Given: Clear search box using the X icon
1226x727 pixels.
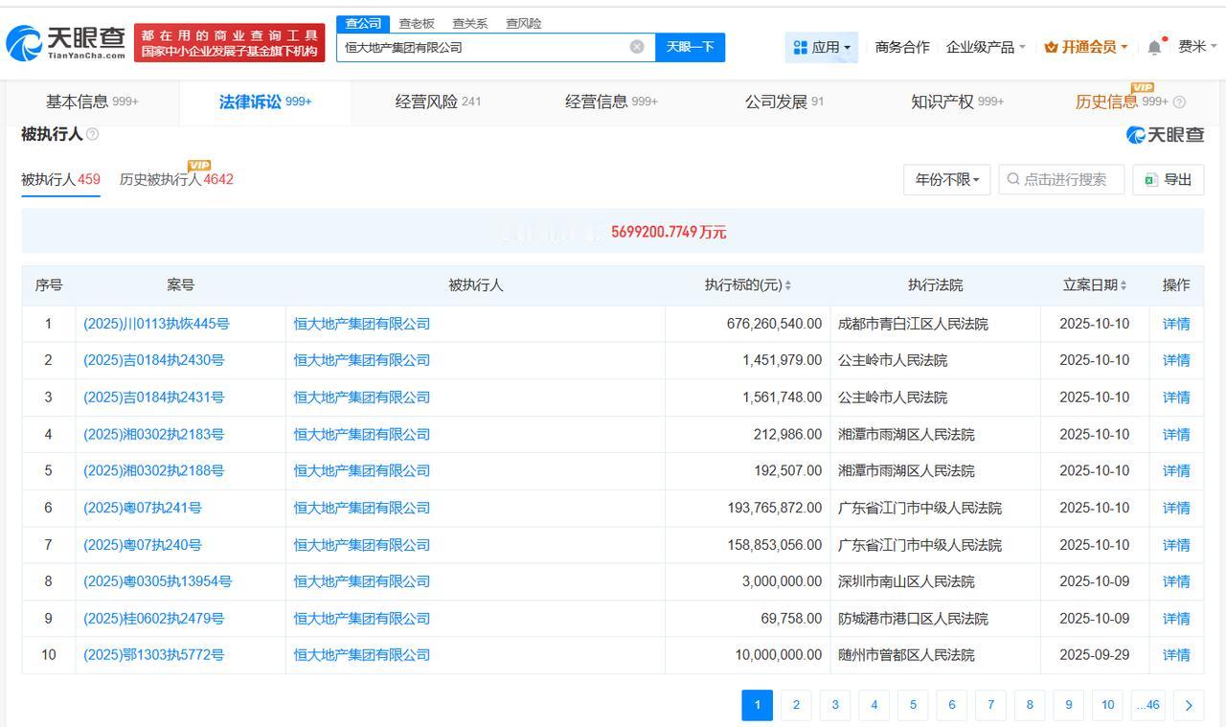Looking at the screenshot, I should click(x=636, y=46).
